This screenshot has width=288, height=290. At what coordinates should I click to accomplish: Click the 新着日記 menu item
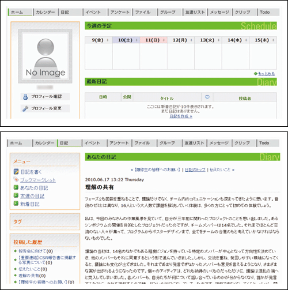30,204
